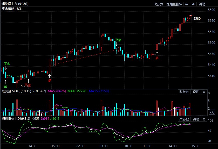218x149 pixels.
Task: Close the volume (成交量) indicator panel
Action: click(204, 92)
